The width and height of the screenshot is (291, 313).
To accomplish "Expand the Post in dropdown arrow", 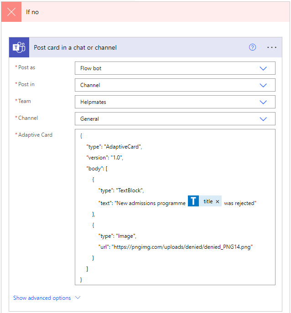I will (x=263, y=85).
